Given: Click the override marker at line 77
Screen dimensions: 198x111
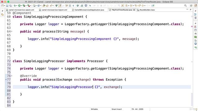Looking at the screenshot, I should [x=6, y=80].
